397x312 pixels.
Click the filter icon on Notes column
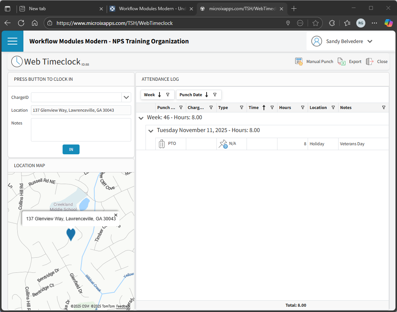383,108
